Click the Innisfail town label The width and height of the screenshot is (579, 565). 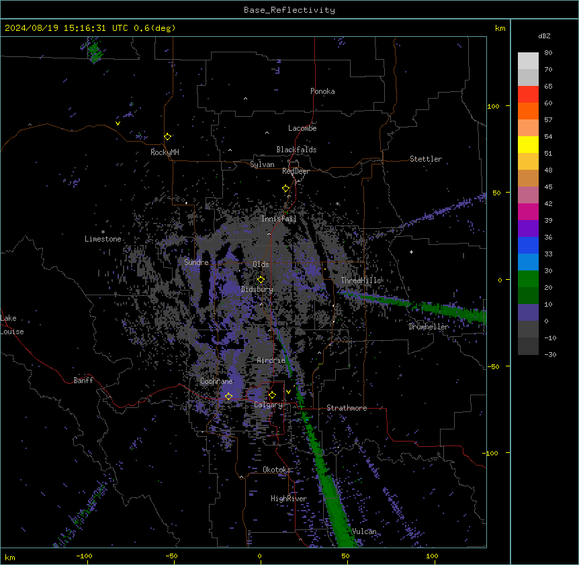(x=279, y=219)
